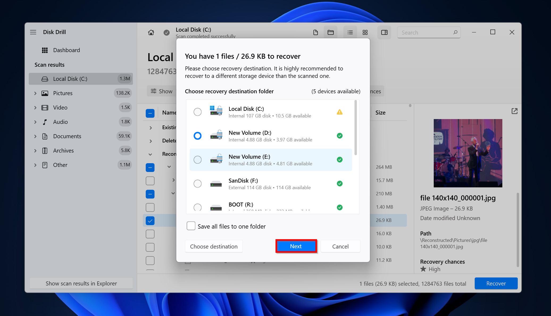
Task: Click the blue Recover button
Action: coord(496,283)
